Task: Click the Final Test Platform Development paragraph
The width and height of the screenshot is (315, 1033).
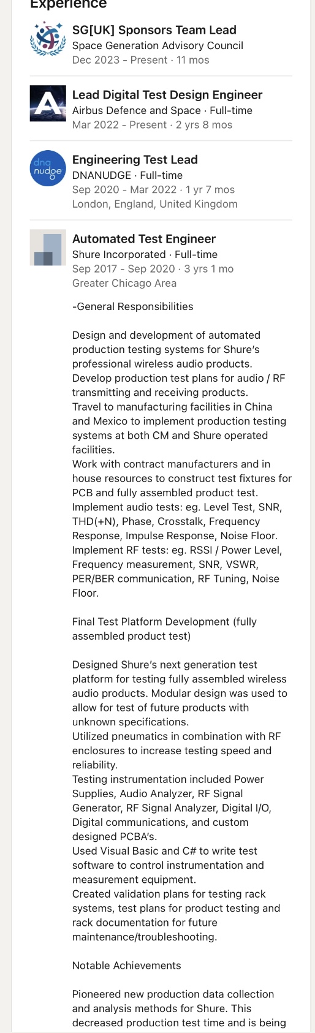Action: [164, 629]
